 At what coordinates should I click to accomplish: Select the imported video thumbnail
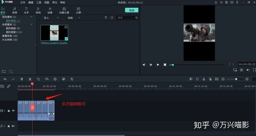(54, 33)
